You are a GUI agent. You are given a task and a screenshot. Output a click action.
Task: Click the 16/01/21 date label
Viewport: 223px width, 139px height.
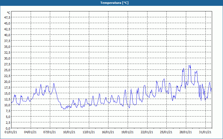coord(108,132)
